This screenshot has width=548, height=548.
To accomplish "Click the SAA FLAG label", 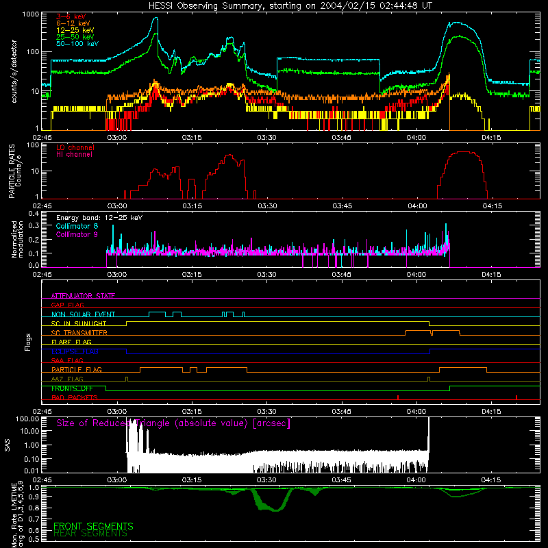I will tap(67, 360).
